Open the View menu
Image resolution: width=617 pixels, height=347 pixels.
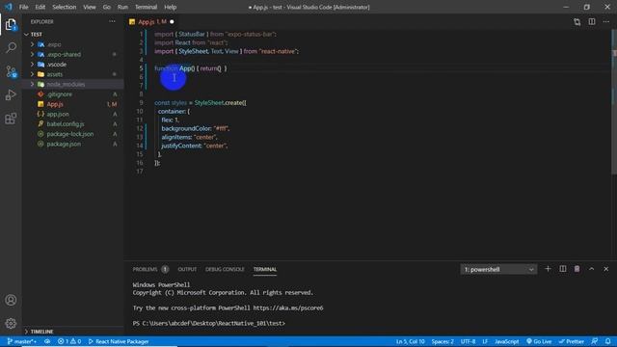pos(90,7)
